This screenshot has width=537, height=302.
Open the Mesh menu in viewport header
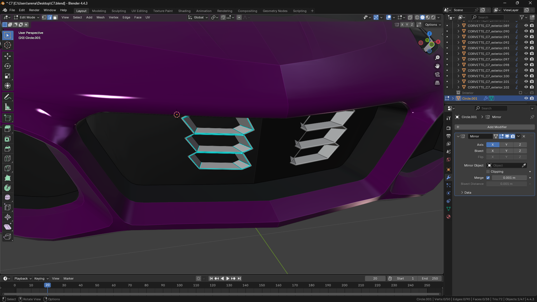coord(101,17)
